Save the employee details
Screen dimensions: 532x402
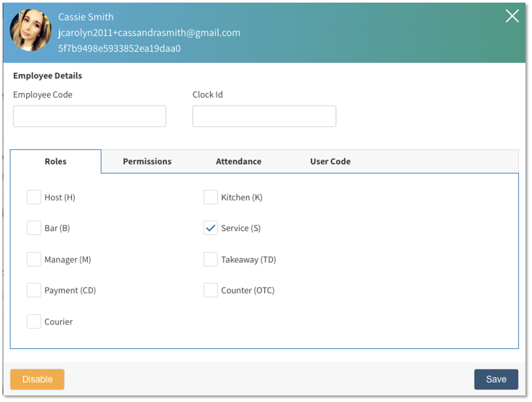coord(496,379)
